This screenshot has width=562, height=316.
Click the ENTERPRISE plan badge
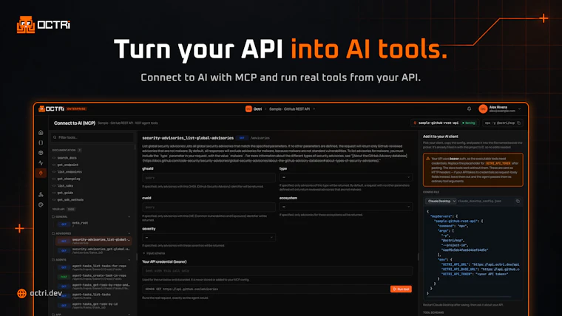76,109
